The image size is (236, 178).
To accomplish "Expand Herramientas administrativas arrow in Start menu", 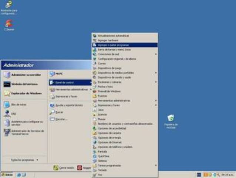I will click(x=91, y=89).
